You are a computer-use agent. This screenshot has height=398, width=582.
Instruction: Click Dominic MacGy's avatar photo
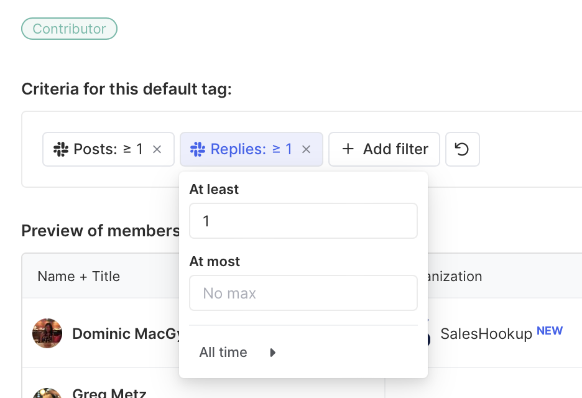(x=47, y=334)
